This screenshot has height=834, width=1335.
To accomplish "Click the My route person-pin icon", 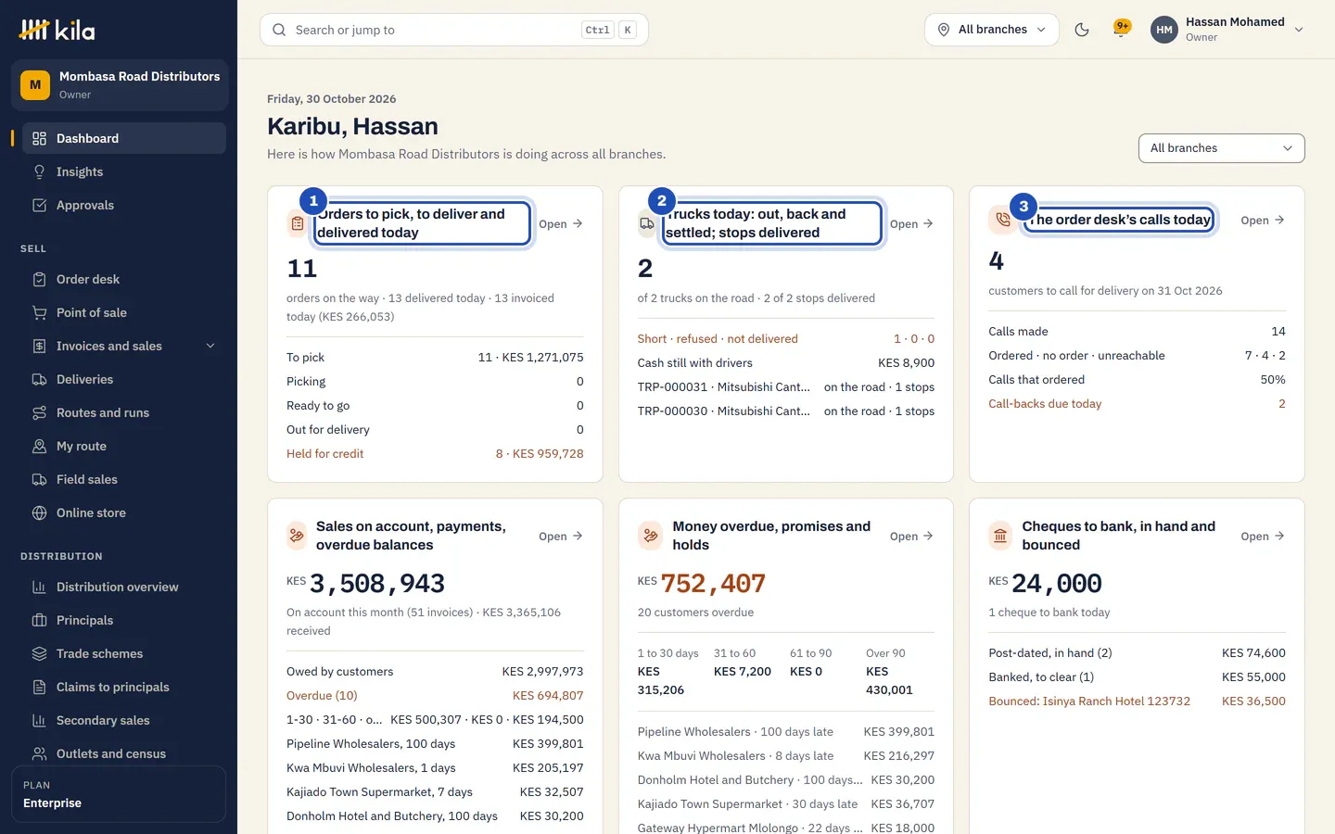I will pos(39,446).
